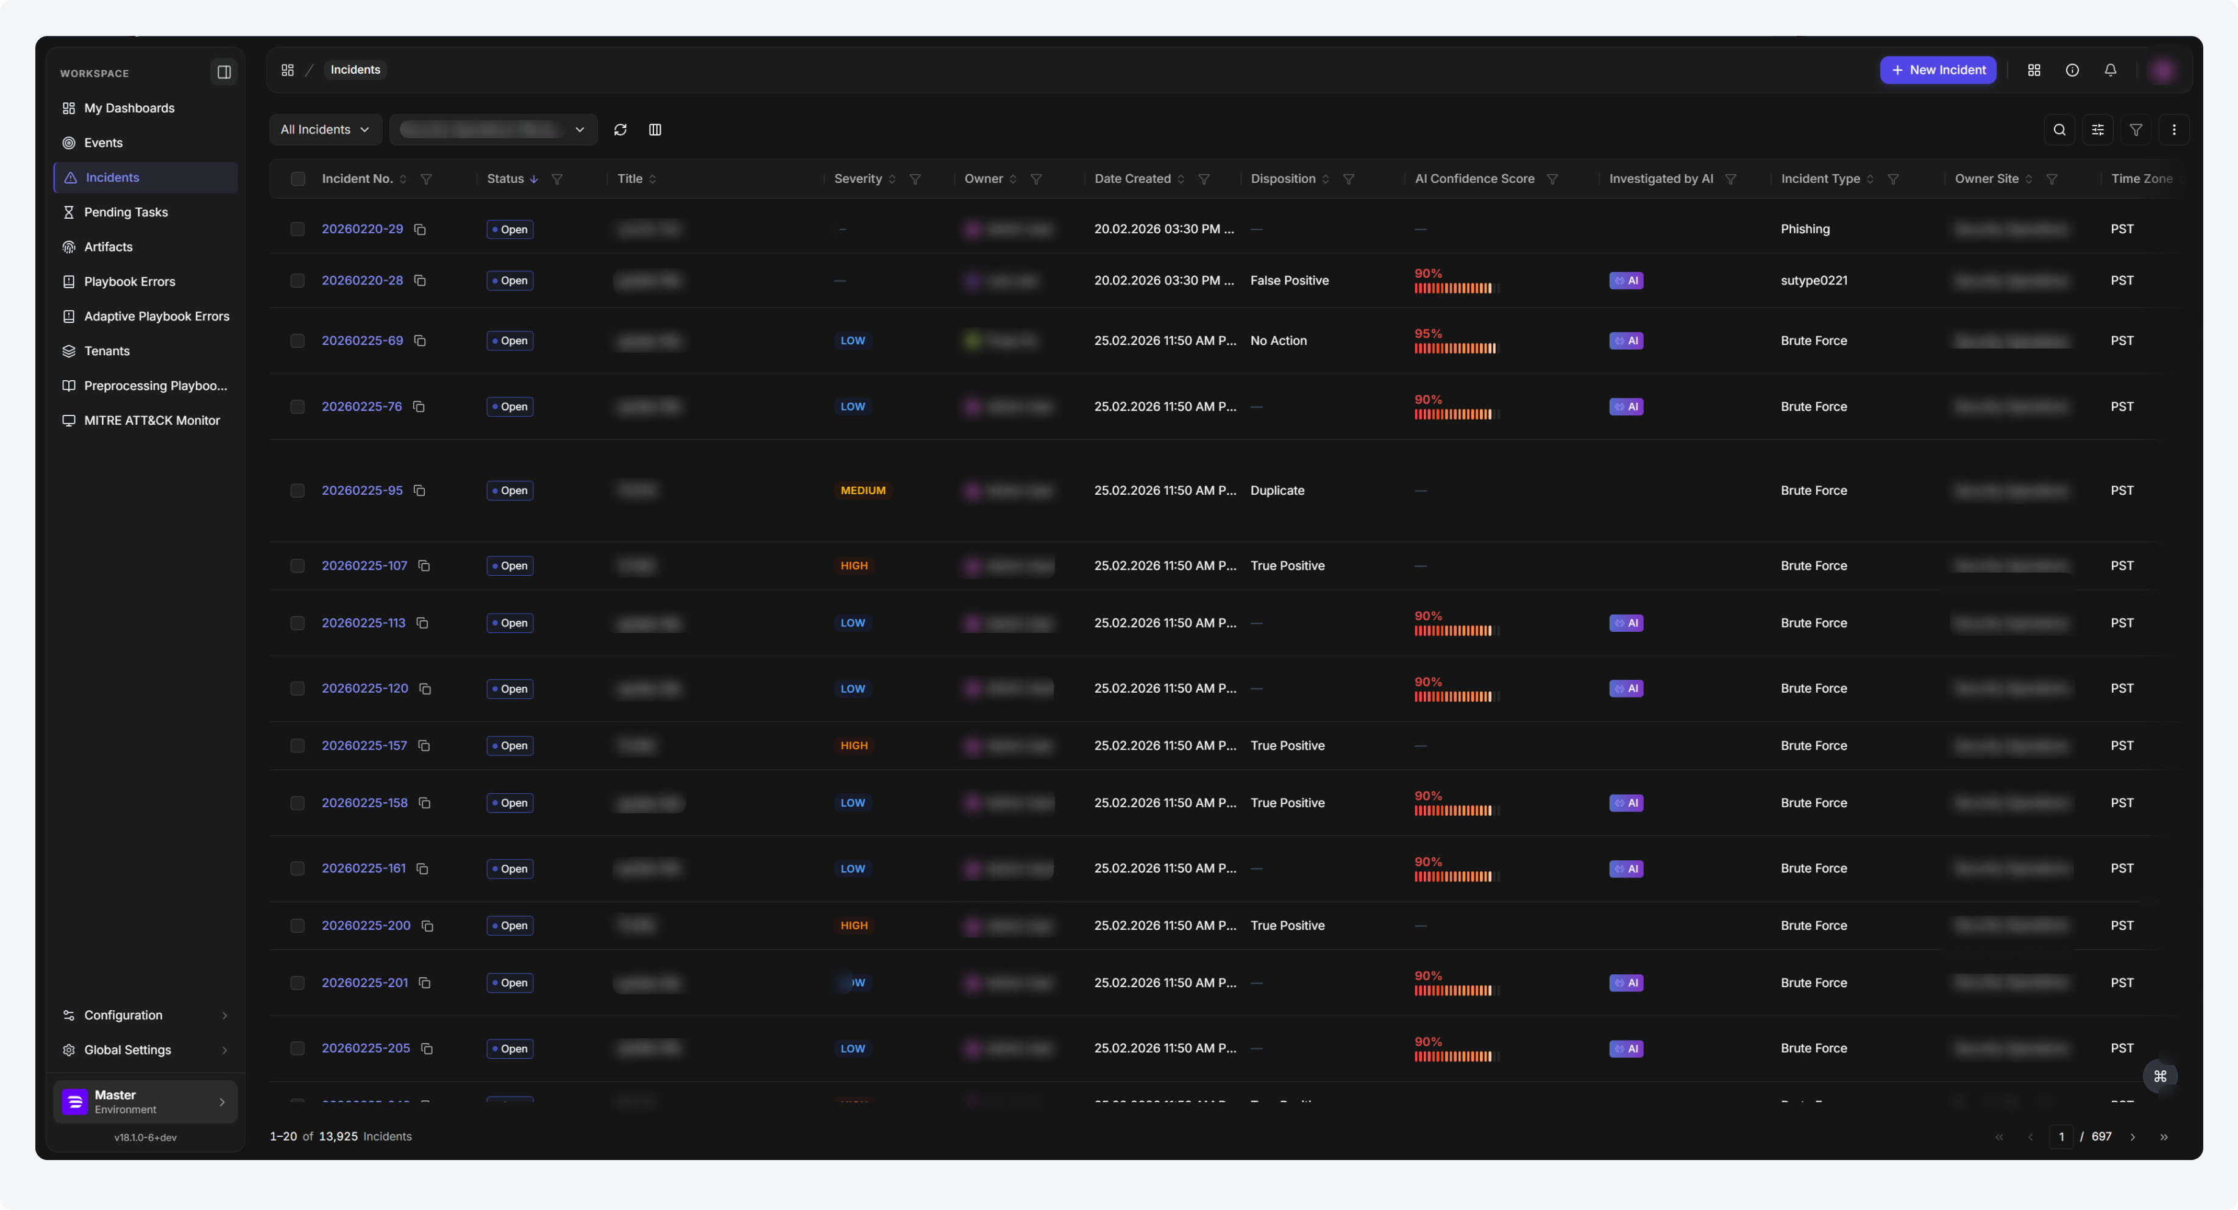The image size is (2238, 1210).
Task: Filter the Disposition column
Action: point(1348,179)
